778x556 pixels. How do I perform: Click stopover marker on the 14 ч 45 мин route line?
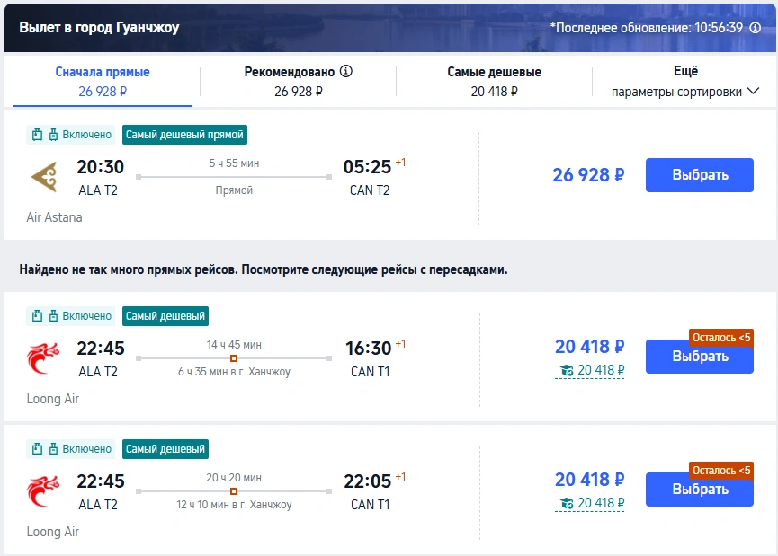pos(234,358)
